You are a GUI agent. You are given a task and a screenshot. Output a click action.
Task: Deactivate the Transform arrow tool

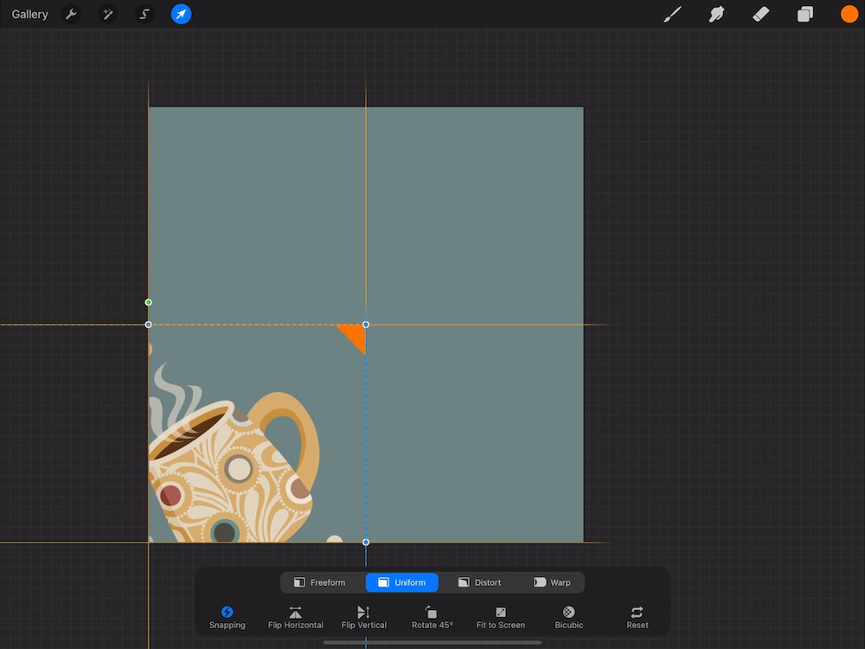coord(181,15)
